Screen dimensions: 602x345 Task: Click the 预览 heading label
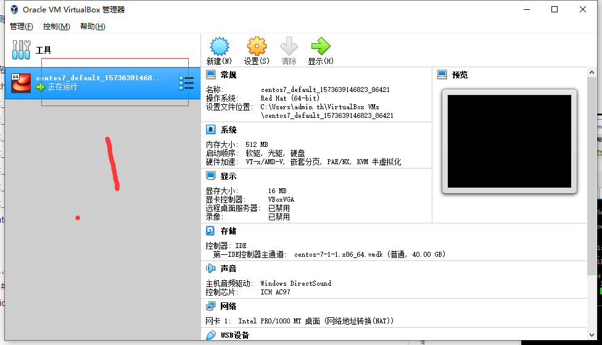[x=460, y=75]
